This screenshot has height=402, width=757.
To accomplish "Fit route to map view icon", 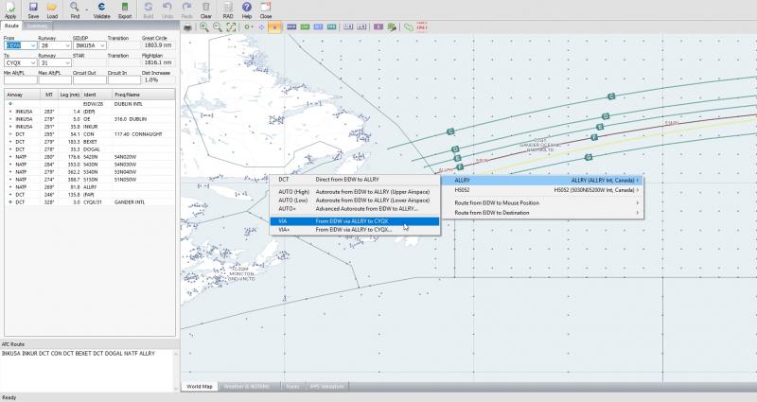I will (x=231, y=27).
